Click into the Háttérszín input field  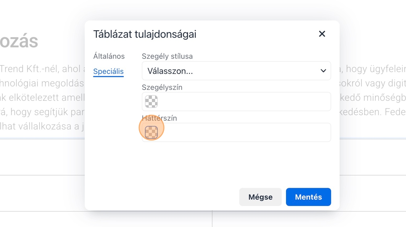click(x=243, y=132)
